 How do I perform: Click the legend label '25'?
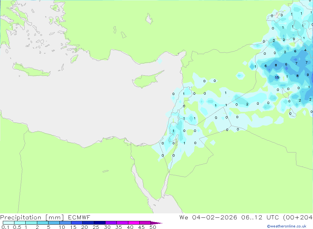tap(96, 227)
